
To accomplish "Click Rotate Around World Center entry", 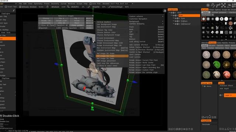I will coord(141,63).
